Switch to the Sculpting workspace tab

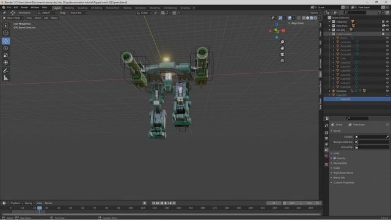(x=82, y=8)
